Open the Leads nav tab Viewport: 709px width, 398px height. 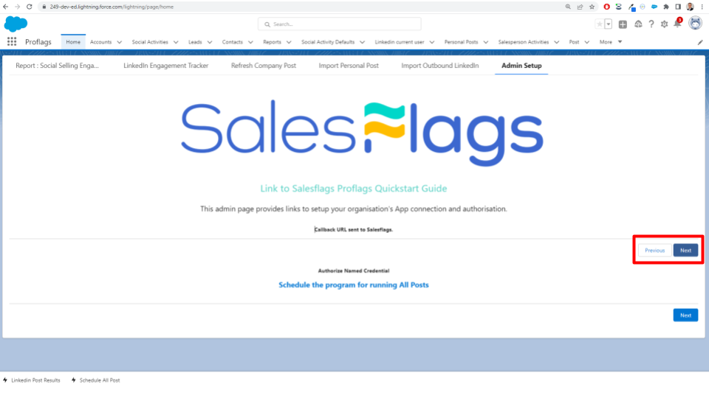pyautogui.click(x=195, y=42)
